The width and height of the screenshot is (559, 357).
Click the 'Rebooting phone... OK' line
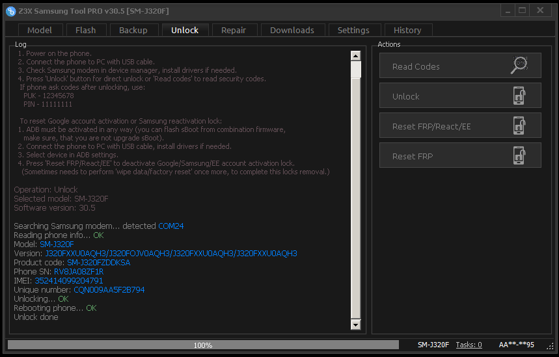tap(55, 308)
